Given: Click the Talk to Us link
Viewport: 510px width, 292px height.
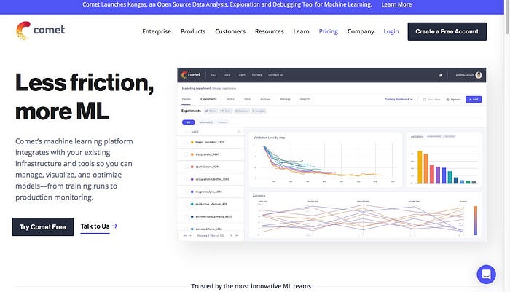Looking at the screenshot, I should pos(95,226).
